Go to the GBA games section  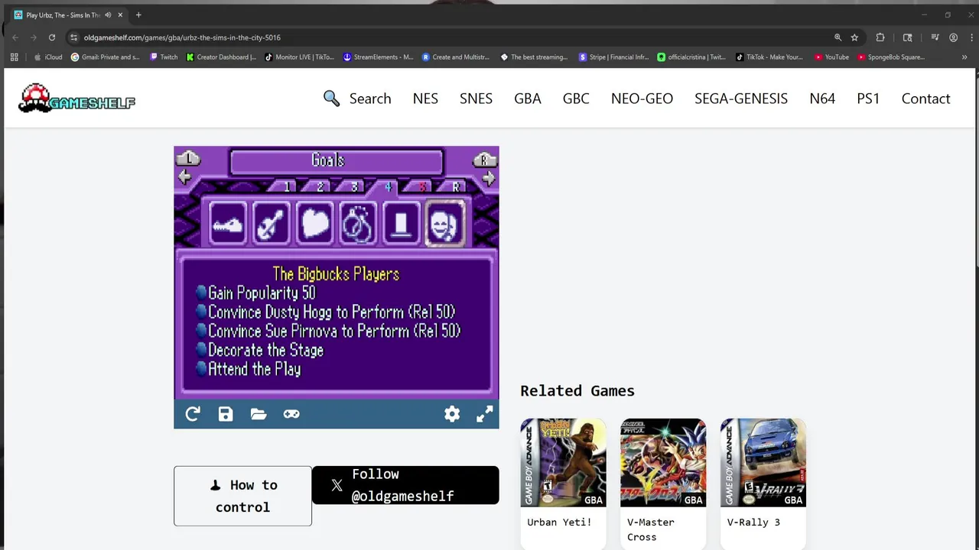[x=528, y=99]
